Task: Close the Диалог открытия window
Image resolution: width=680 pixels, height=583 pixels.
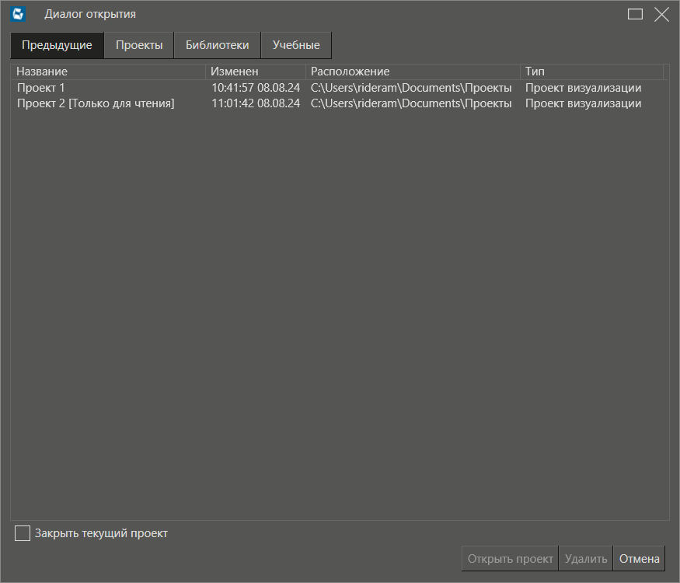Action: click(661, 14)
